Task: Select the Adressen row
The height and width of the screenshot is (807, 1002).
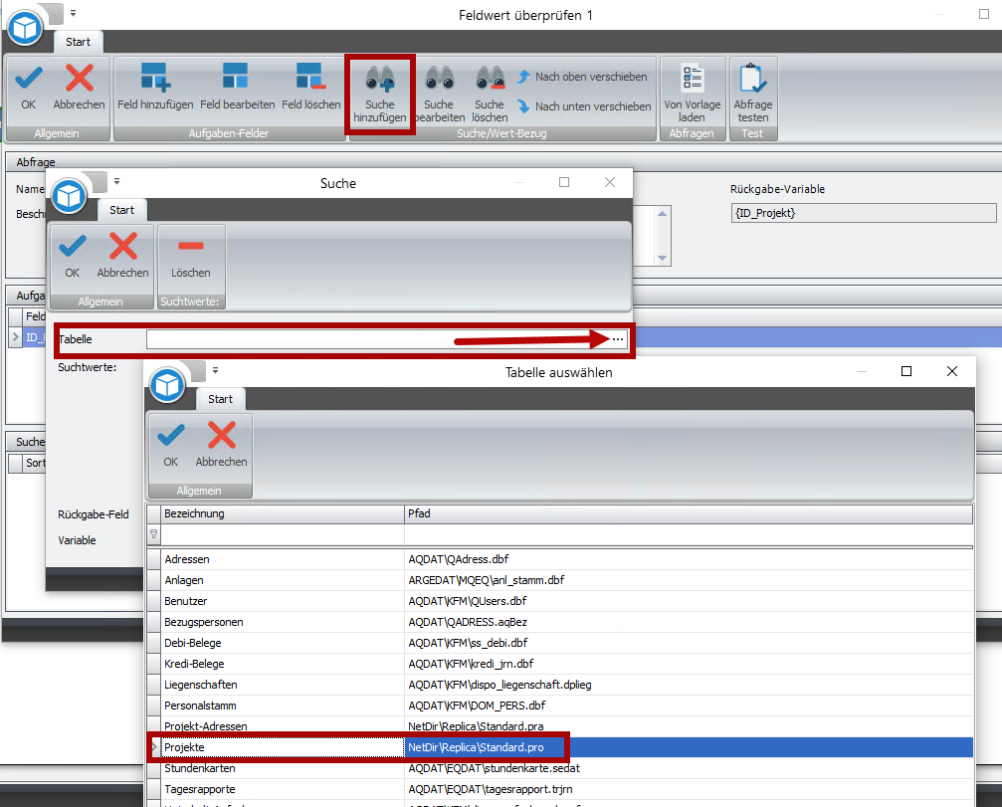Action: [559, 559]
